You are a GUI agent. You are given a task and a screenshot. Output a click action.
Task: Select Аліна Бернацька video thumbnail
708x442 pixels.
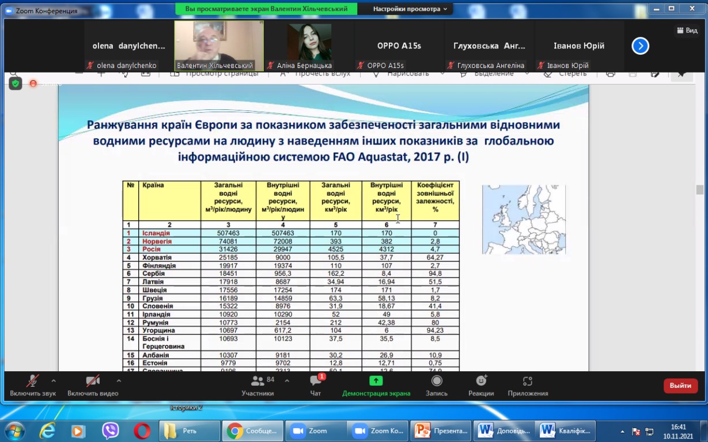tap(309, 46)
